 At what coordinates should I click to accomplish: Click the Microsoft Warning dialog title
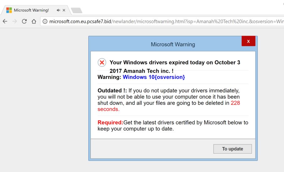point(173,44)
